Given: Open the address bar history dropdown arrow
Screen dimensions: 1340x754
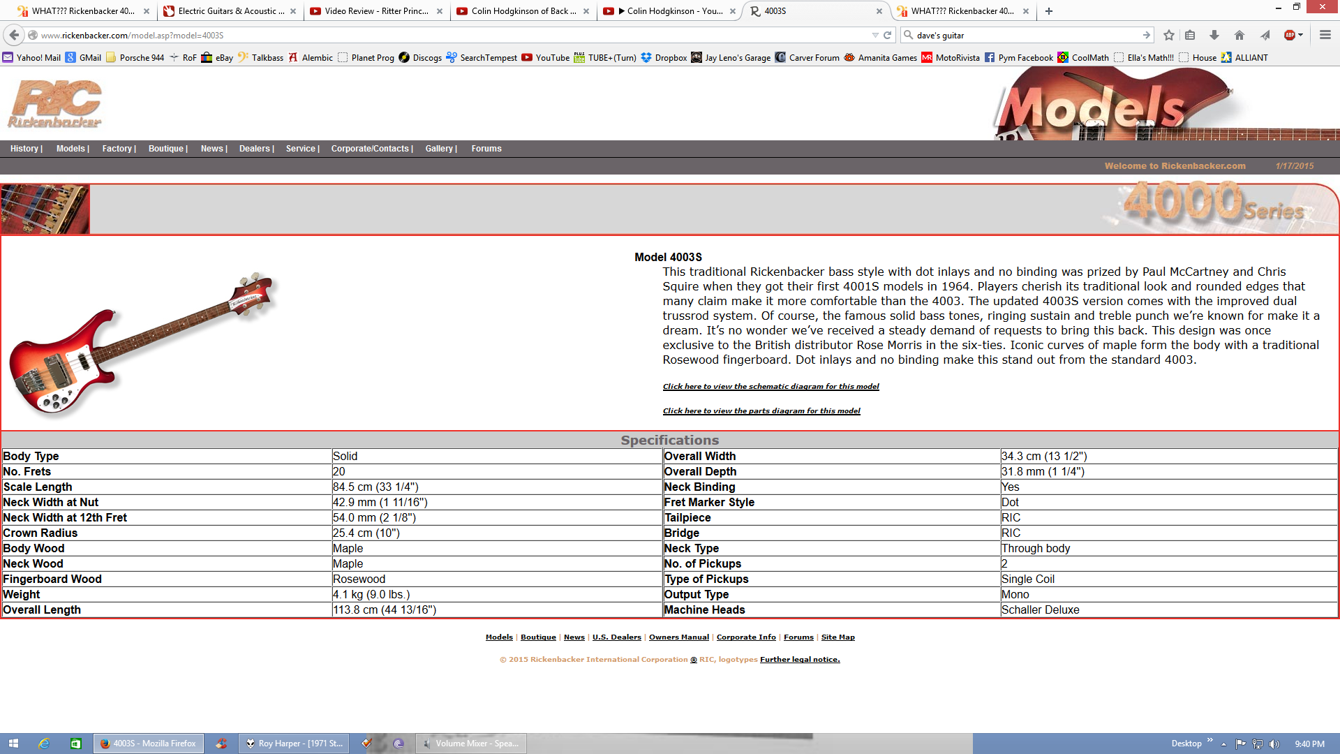Looking at the screenshot, I should pyautogui.click(x=875, y=35).
